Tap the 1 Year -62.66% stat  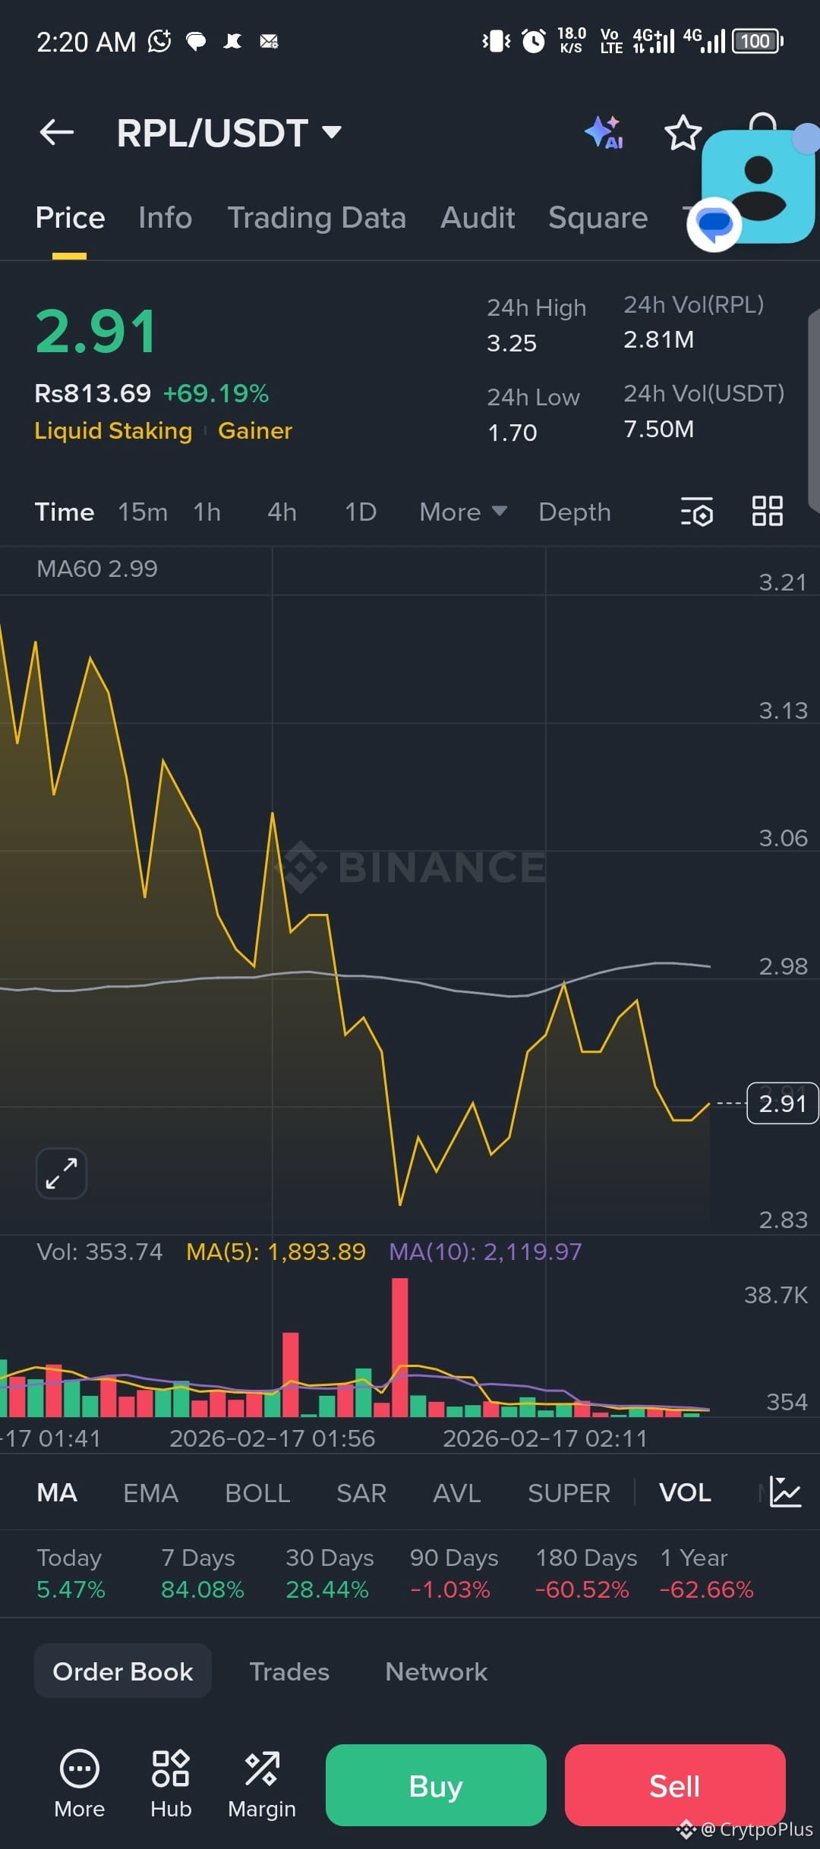(x=707, y=1573)
